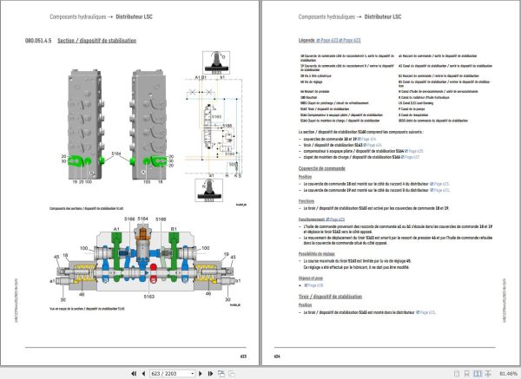Open Page 625 link after compensateur 5164
The image size is (521, 379).
click(x=414, y=151)
